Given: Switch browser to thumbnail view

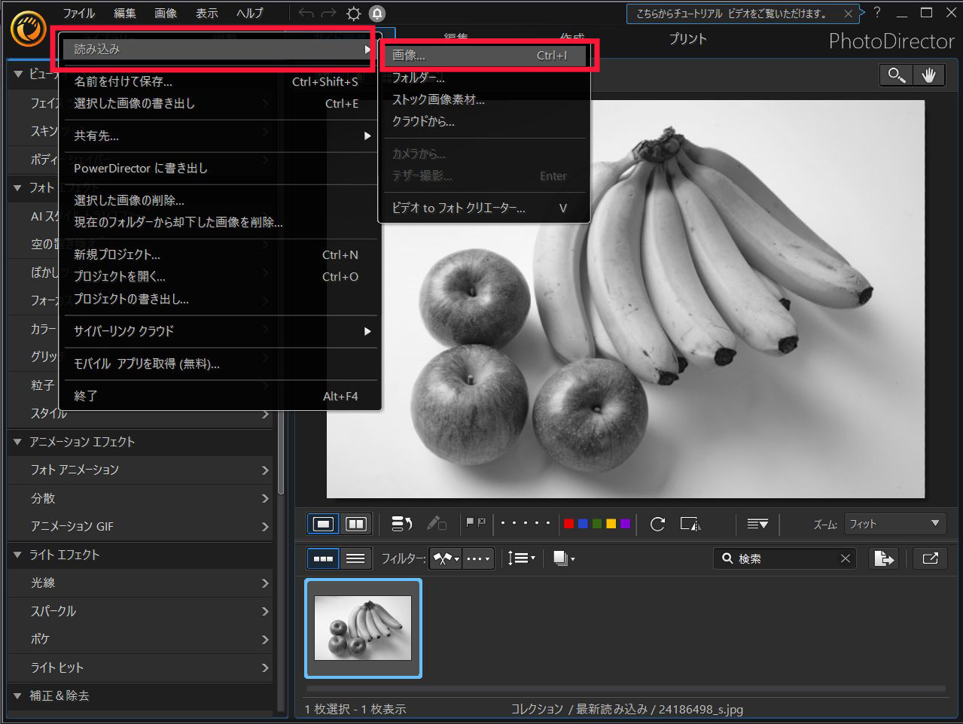Looking at the screenshot, I should (x=323, y=558).
